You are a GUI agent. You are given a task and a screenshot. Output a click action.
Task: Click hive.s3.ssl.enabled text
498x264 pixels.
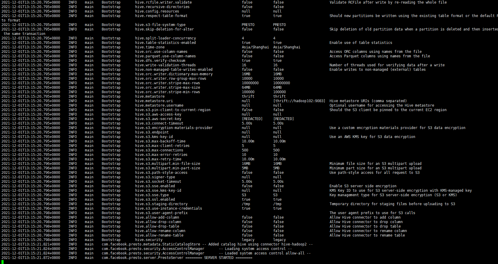(155, 199)
